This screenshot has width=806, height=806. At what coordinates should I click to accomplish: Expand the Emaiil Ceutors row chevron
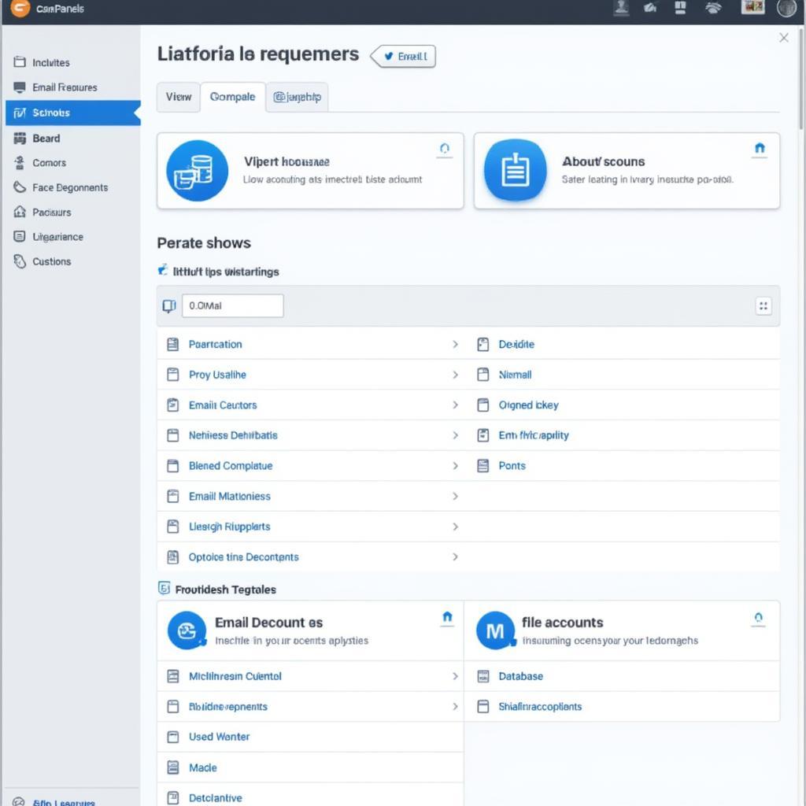455,405
